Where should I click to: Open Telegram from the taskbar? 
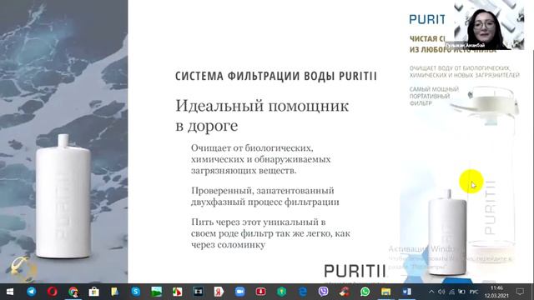tap(32, 292)
